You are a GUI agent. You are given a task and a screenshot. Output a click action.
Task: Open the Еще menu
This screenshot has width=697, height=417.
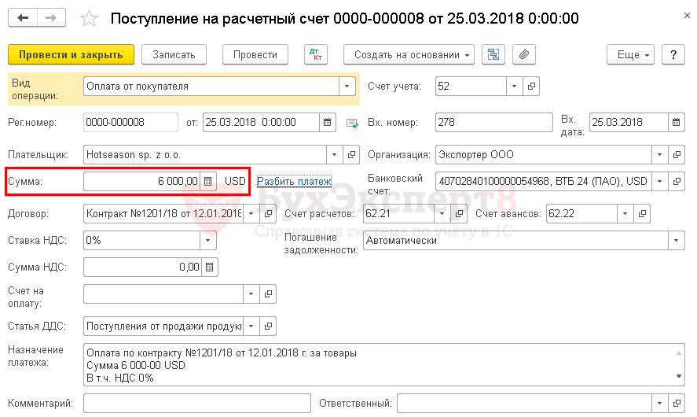tap(630, 54)
